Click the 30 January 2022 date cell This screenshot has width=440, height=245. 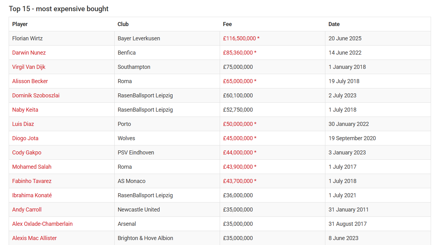378,124
